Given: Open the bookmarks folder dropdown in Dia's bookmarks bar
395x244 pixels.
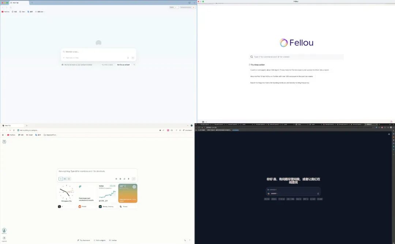Looking at the screenshot, I should tap(40, 12).
